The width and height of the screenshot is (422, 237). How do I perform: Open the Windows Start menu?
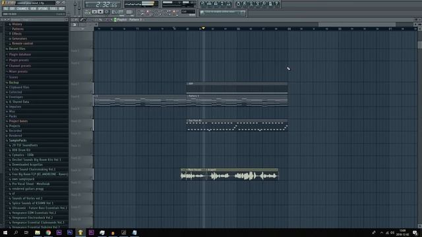[5, 232]
